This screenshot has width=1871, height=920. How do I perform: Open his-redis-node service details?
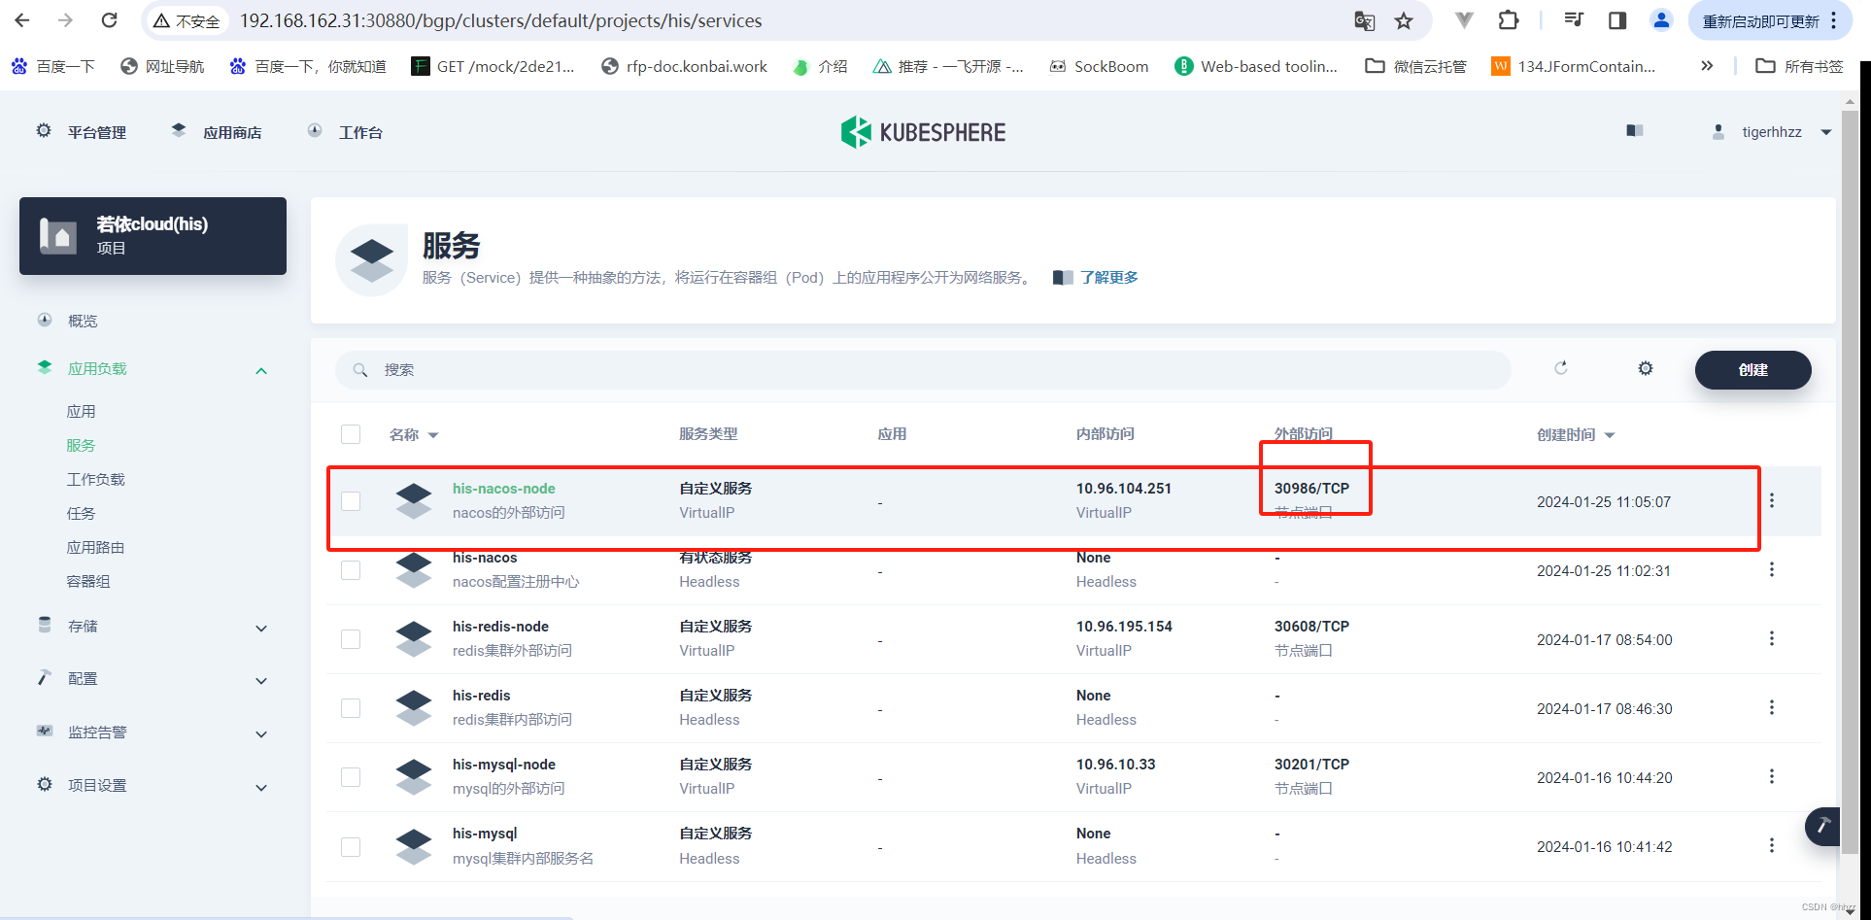500,627
